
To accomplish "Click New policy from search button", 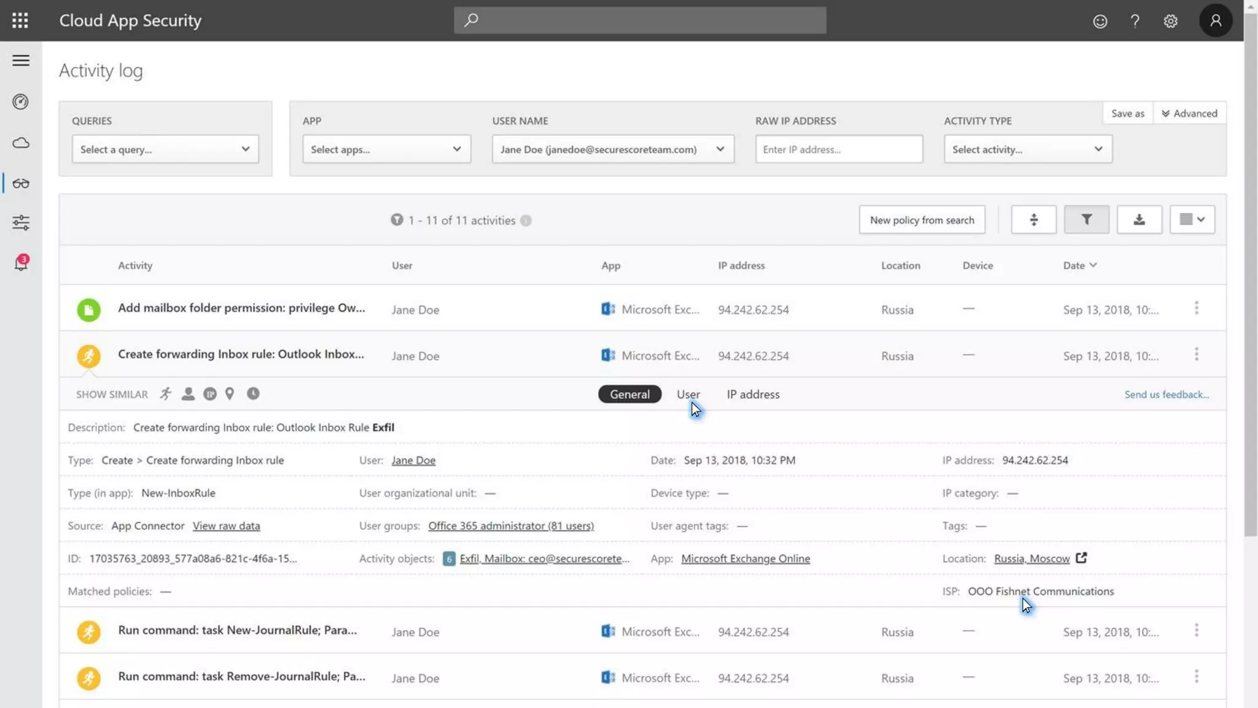I will click(921, 220).
